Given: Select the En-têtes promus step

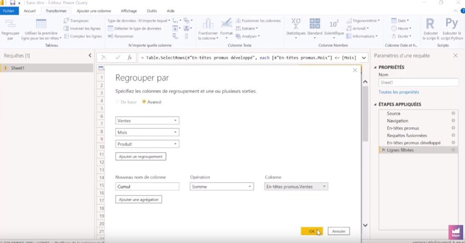Looking at the screenshot, I should point(403,128).
